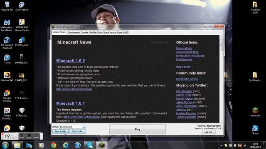Open the Bug tracker link
Image resolution: width=266 pixels, height=149 pixels.
point(183,67)
